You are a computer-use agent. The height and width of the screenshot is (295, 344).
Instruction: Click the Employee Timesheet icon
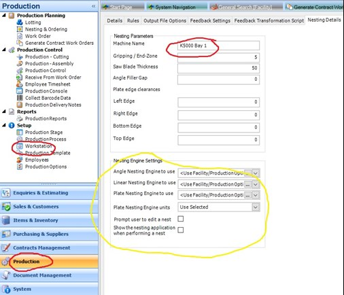click(20, 84)
